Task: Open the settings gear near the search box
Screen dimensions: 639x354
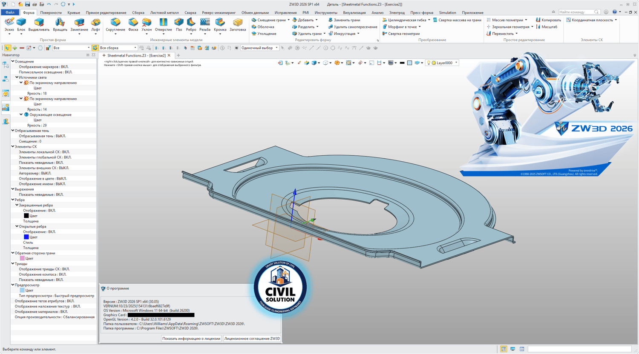Action: point(606,12)
